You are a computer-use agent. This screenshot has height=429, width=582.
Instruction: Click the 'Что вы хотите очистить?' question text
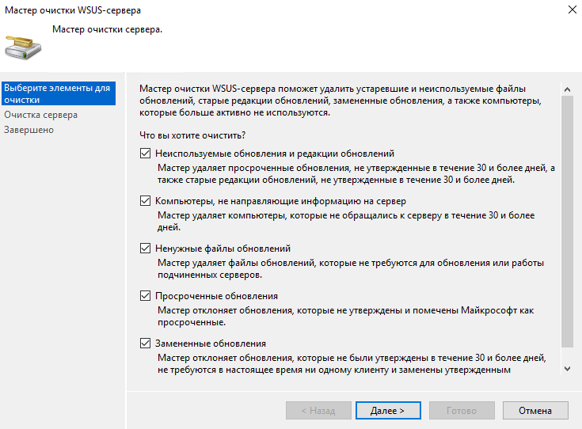(x=192, y=135)
